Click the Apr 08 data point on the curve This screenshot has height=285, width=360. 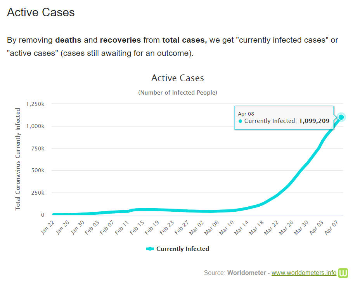point(341,117)
